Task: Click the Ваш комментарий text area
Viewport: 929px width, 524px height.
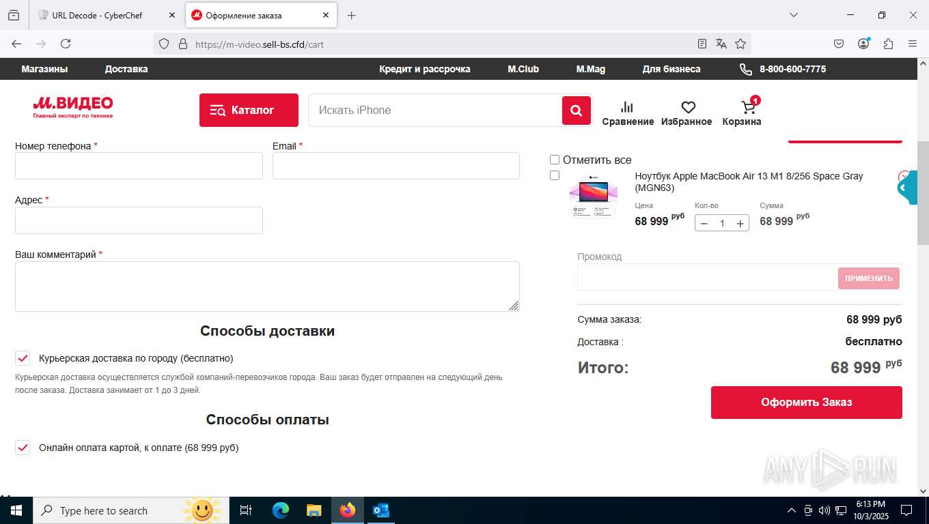Action: (x=267, y=287)
